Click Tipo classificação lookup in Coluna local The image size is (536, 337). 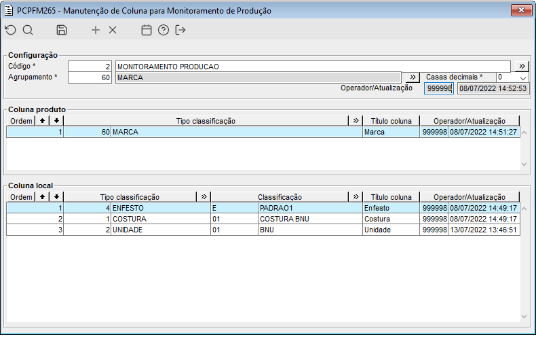click(x=204, y=197)
